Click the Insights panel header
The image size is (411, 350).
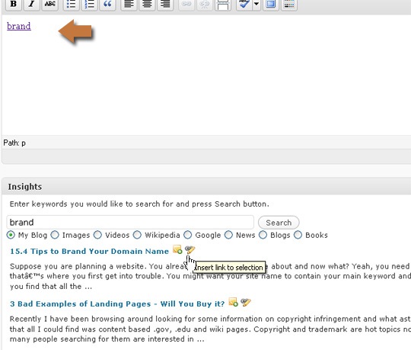[206, 186]
